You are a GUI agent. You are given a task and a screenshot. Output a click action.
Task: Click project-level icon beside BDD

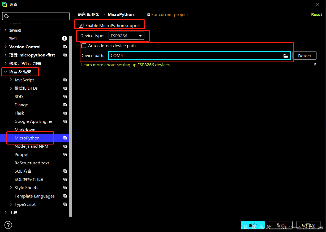click(65, 97)
